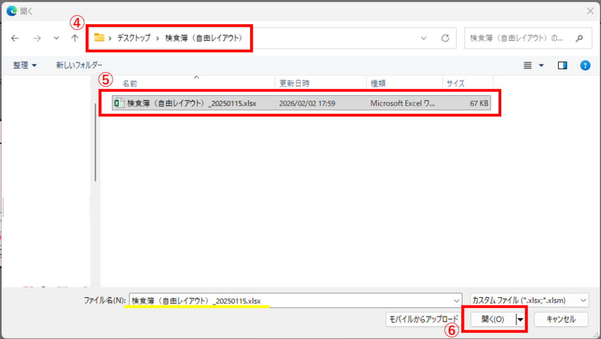Click the Forward navigation arrow
Screen dimensions: 601x339
click(36, 38)
